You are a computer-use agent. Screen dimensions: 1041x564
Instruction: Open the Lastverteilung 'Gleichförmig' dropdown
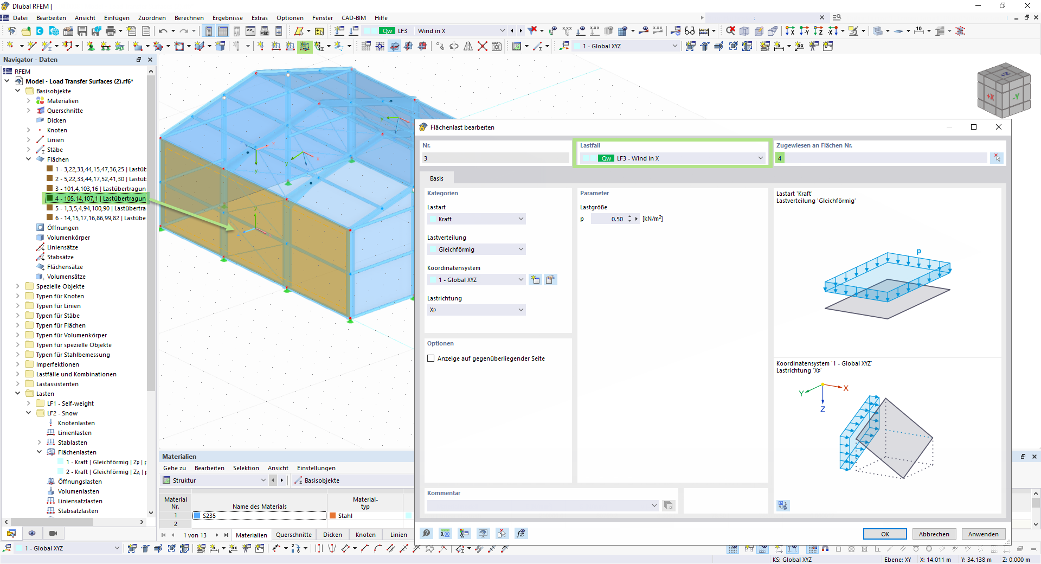(x=520, y=249)
